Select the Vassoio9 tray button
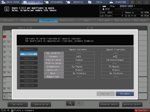 click(29, 85)
